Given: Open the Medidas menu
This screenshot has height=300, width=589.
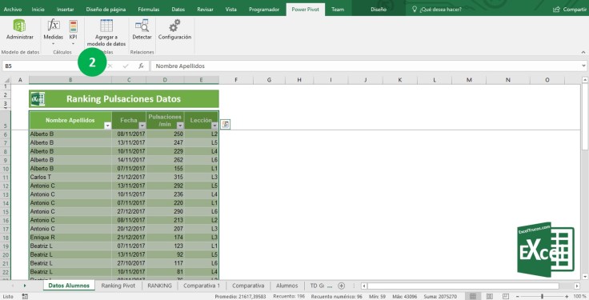Looking at the screenshot, I should (x=54, y=32).
